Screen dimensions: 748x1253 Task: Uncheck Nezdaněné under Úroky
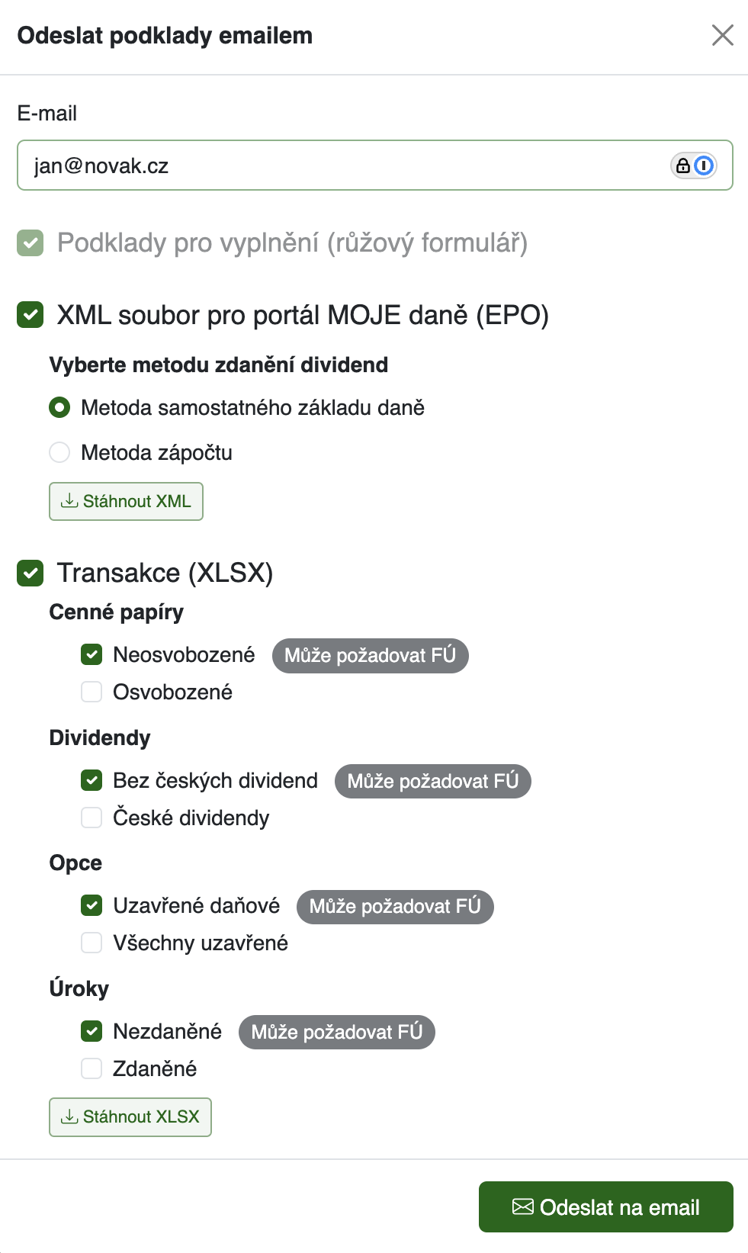[91, 1031]
